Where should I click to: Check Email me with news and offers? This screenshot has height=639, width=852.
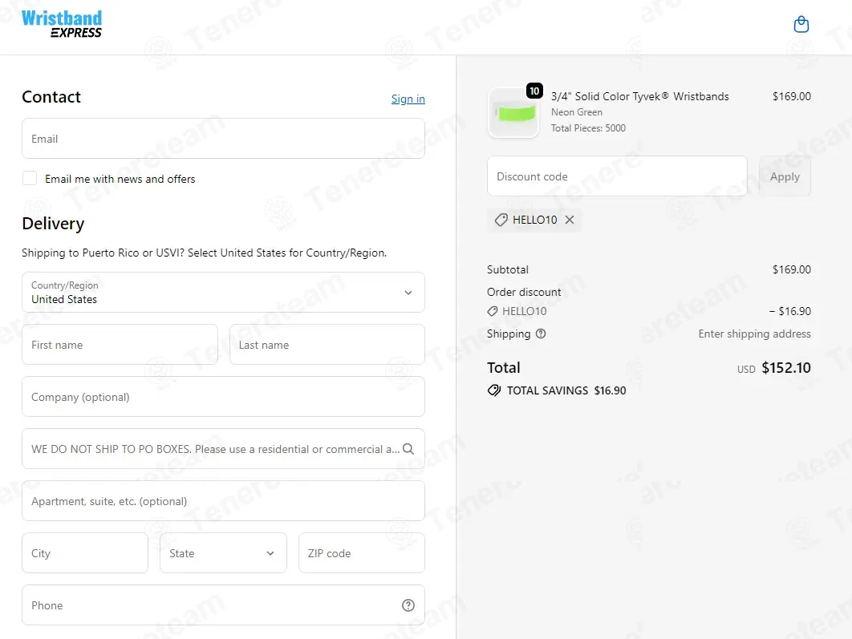[x=30, y=178]
